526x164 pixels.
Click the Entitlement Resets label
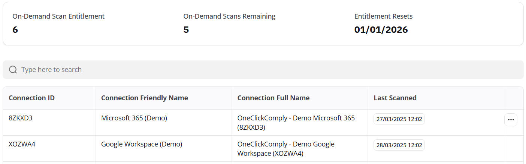[383, 16]
